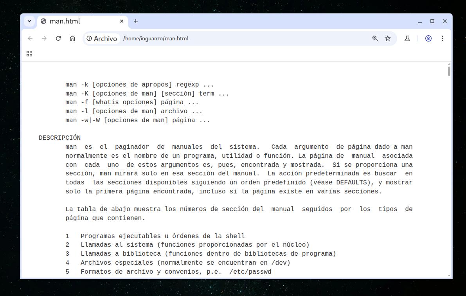Click the forward navigation arrow
This screenshot has width=466, height=296.
[x=44, y=38]
